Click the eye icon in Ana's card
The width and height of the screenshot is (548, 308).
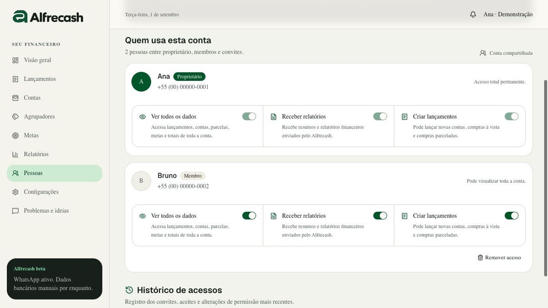point(142,117)
